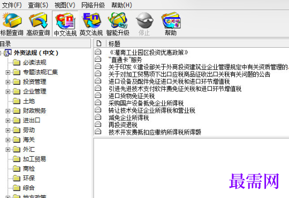Click envelope icon beside 减免企业所得税
Image resolution: width=289 pixels, height=198 pixels.
coord(98,117)
